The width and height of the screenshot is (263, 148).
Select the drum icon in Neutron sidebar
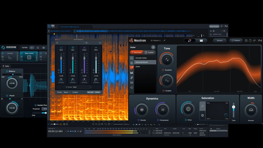coord(132,82)
